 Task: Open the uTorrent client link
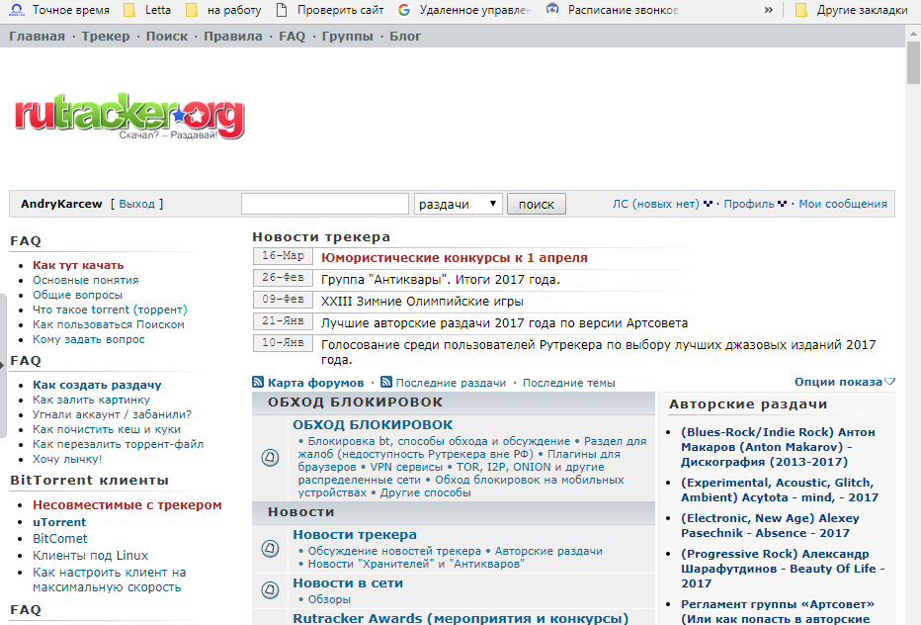click(59, 522)
